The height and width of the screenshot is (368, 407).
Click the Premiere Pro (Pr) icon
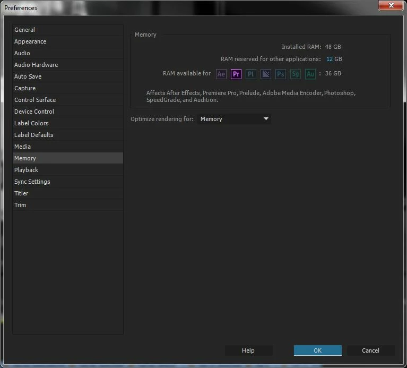(236, 74)
